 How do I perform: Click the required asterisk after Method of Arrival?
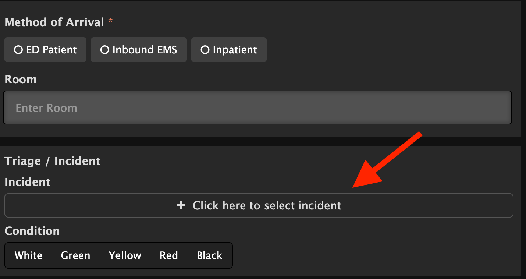(x=110, y=21)
